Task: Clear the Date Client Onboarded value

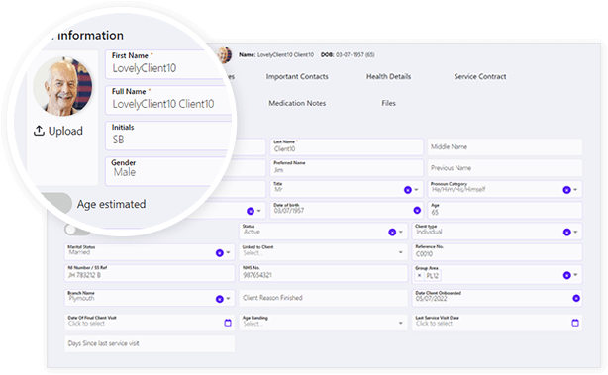Action: pos(575,298)
